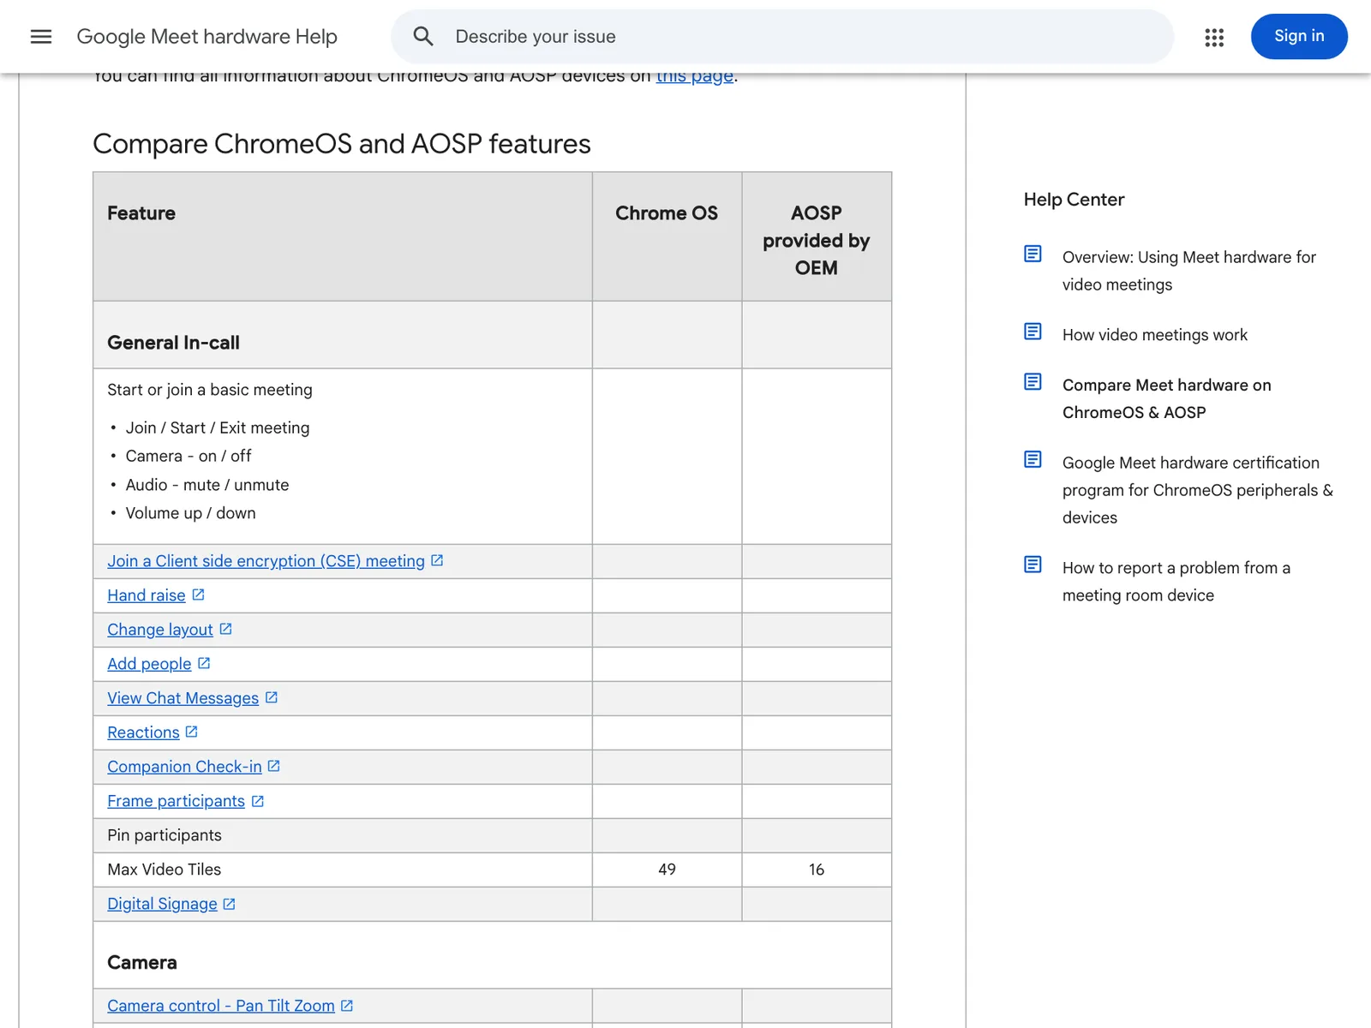1371x1028 pixels.
Task: Click external-link icon next to Change layout
Action: [x=225, y=629]
